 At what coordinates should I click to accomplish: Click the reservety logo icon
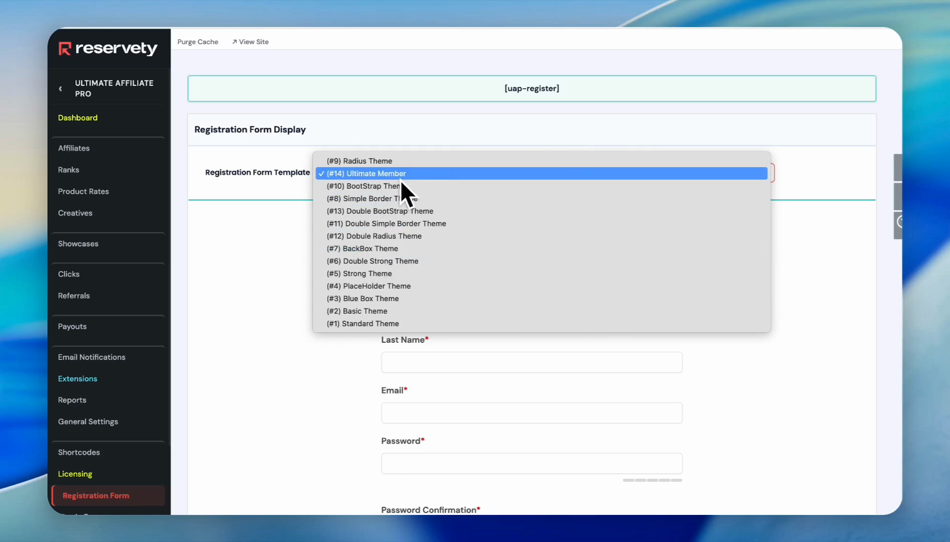tap(65, 49)
